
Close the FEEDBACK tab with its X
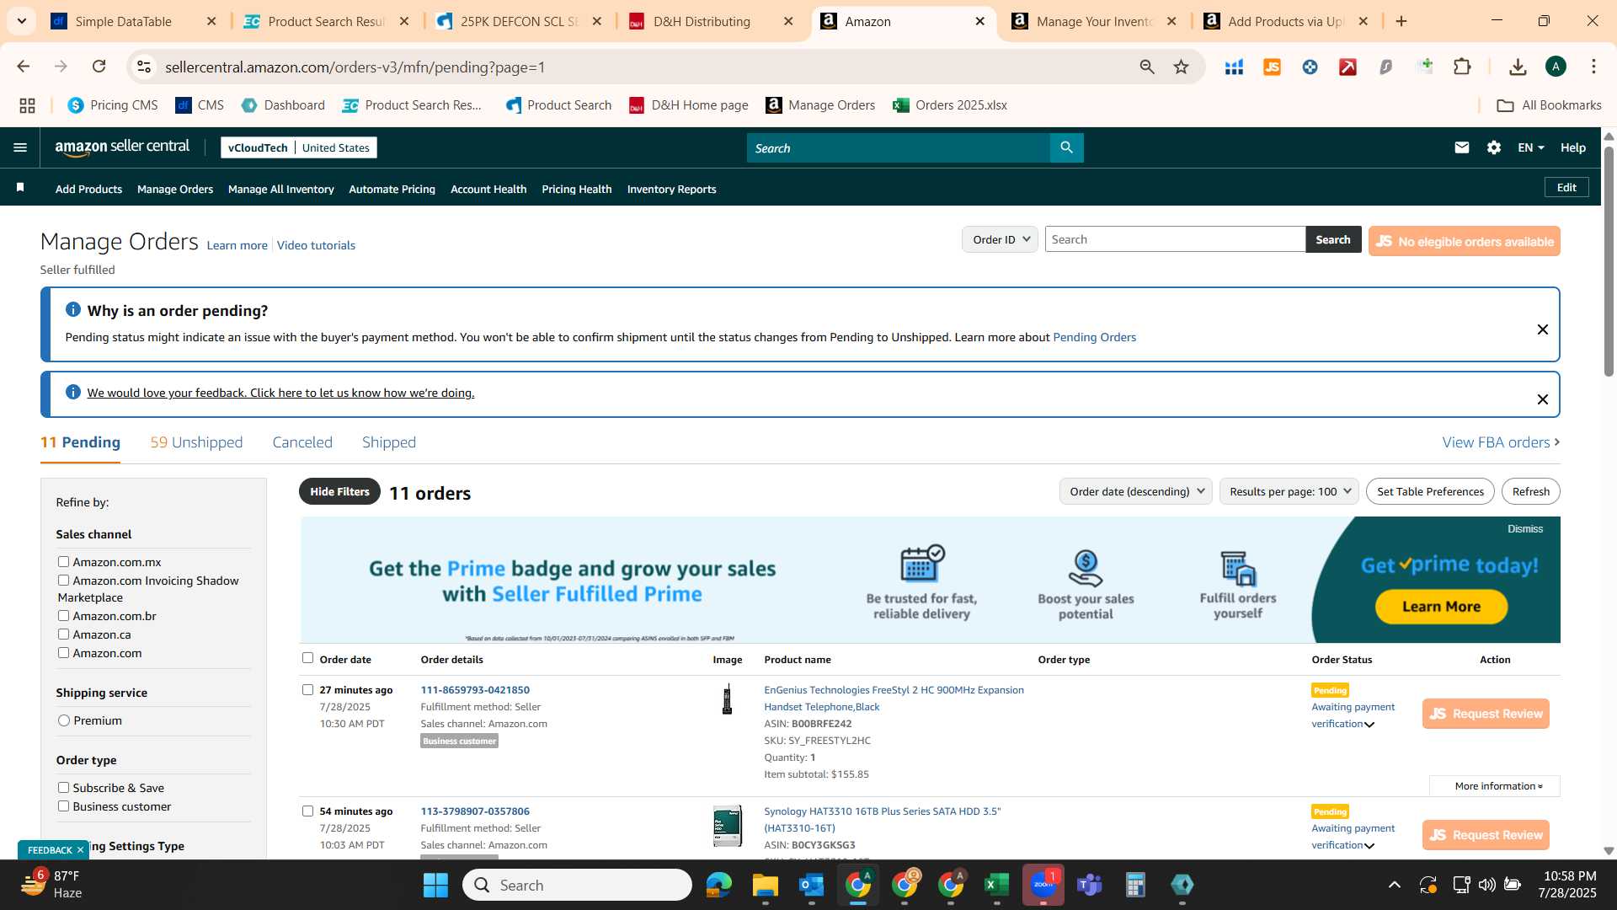(x=80, y=850)
